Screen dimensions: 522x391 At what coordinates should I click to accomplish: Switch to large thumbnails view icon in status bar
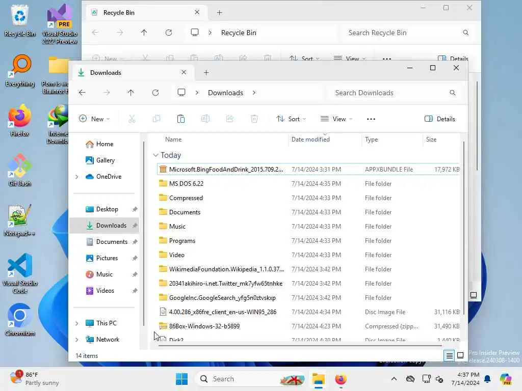460,355
